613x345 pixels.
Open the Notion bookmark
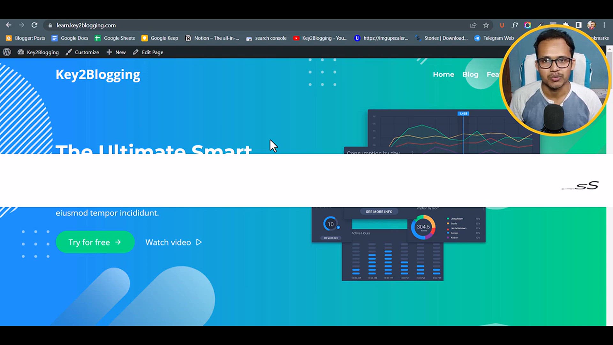click(x=212, y=38)
